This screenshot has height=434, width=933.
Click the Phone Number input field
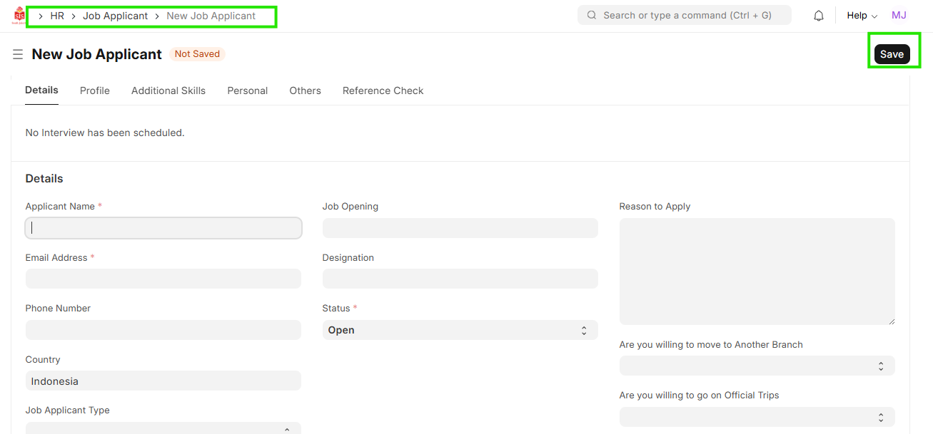point(163,330)
